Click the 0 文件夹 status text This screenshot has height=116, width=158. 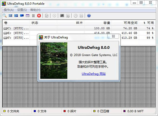click(13, 111)
